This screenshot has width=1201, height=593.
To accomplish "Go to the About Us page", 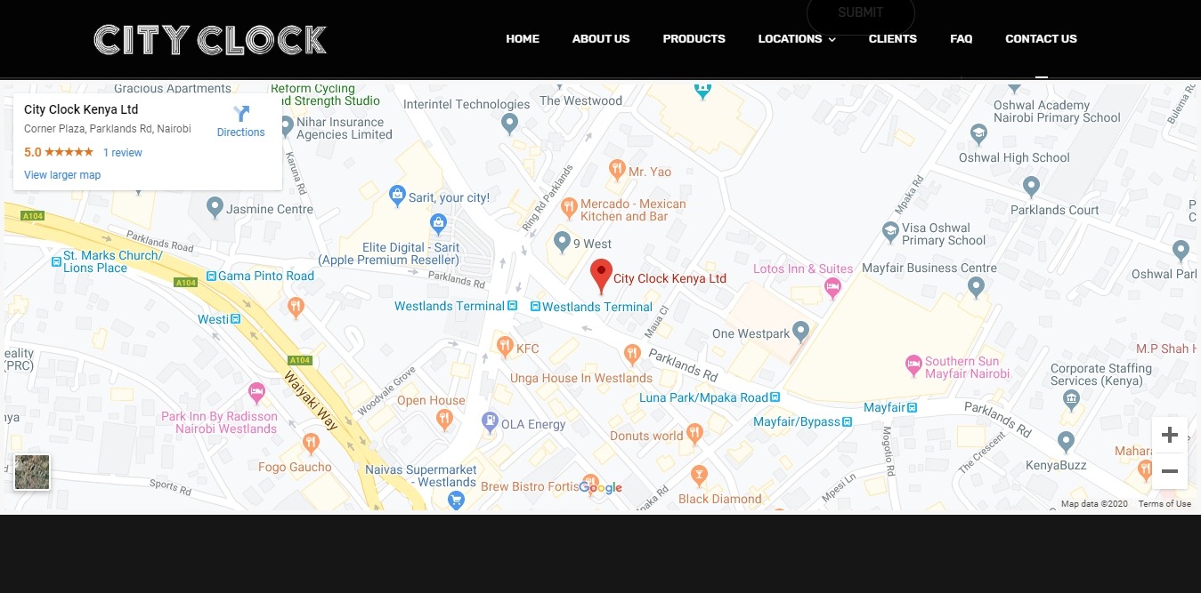I will point(600,39).
